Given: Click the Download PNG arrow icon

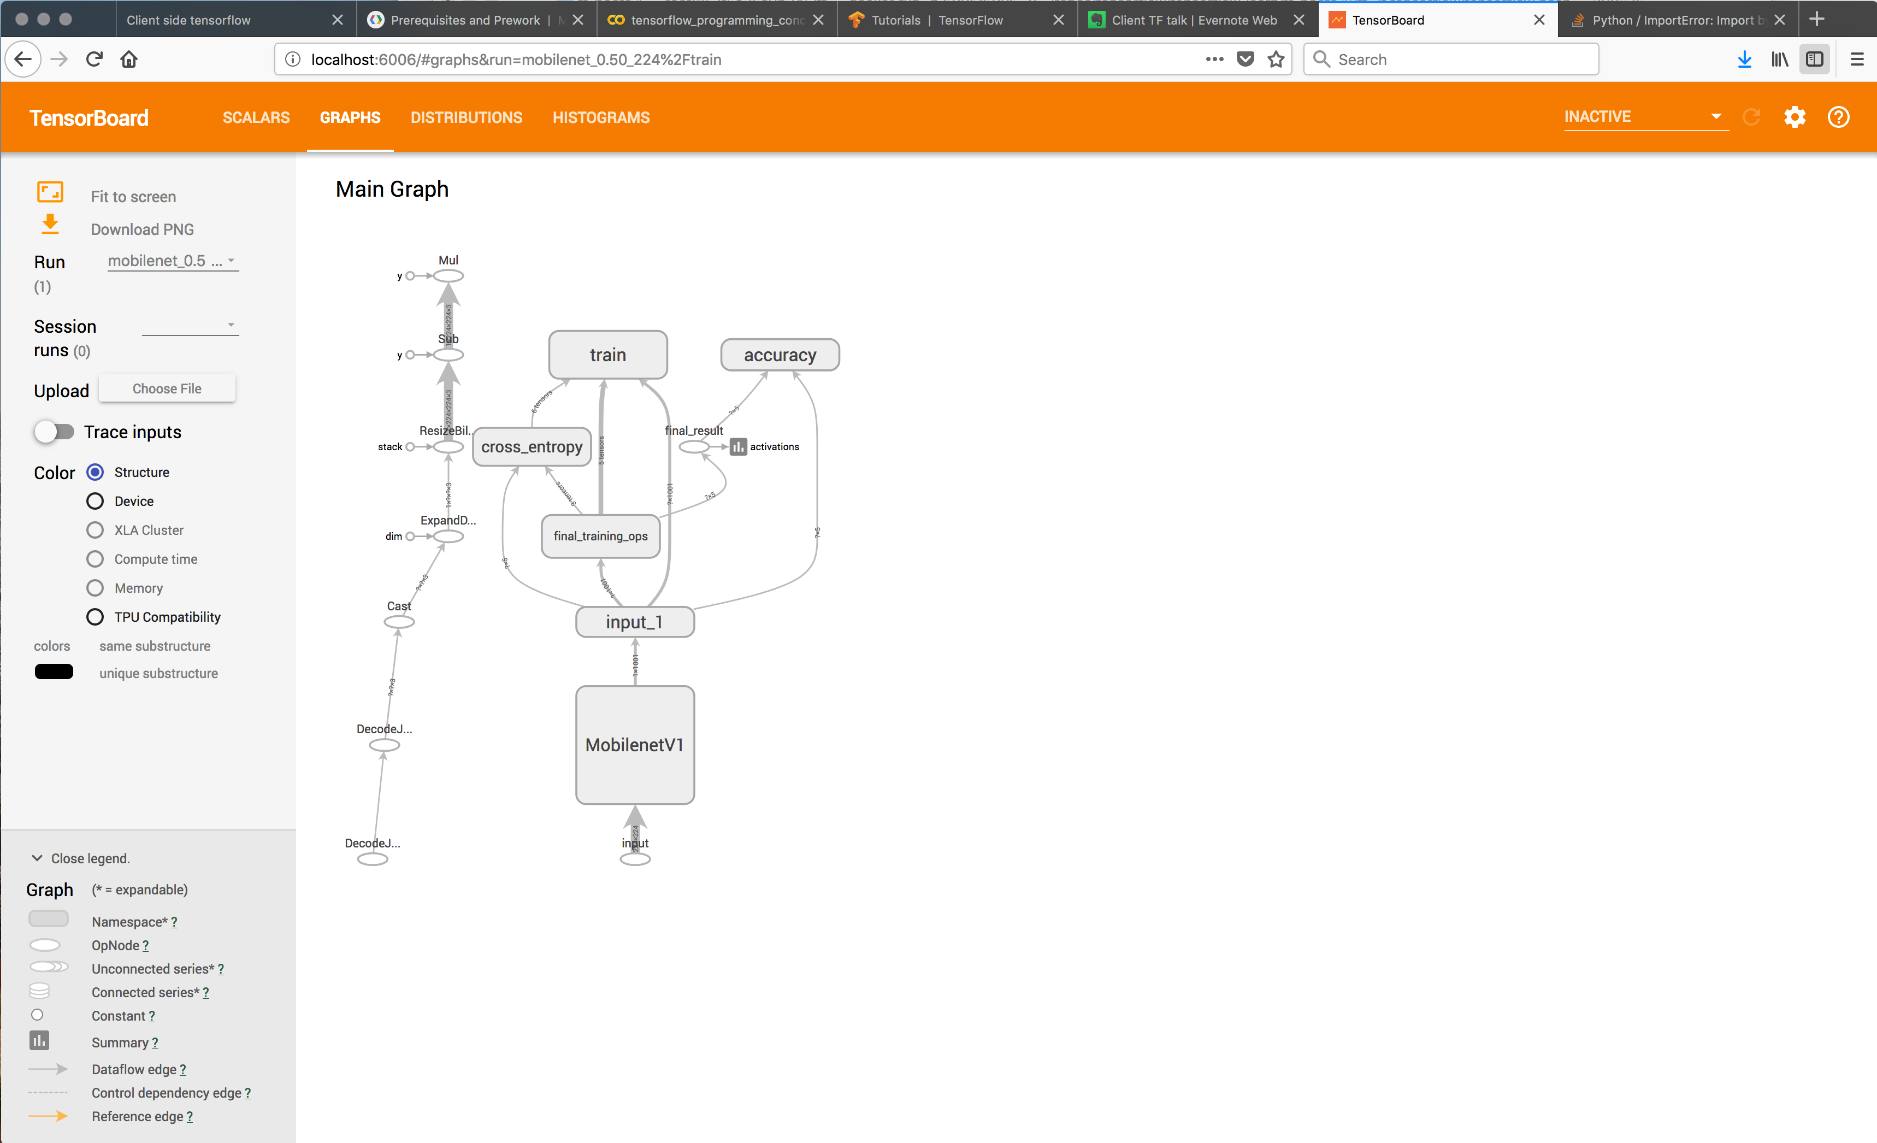Looking at the screenshot, I should point(50,225).
